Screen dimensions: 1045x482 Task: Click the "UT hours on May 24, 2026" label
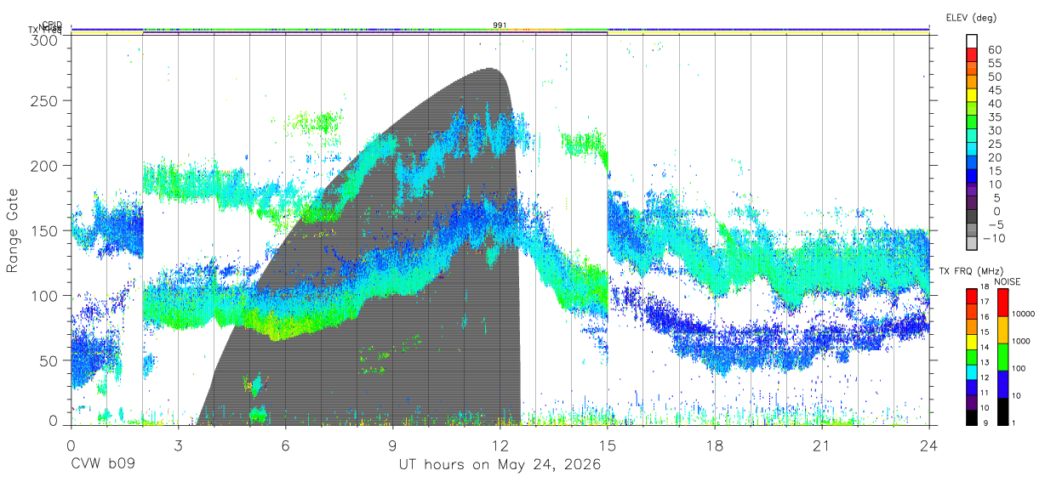pyautogui.click(x=500, y=465)
